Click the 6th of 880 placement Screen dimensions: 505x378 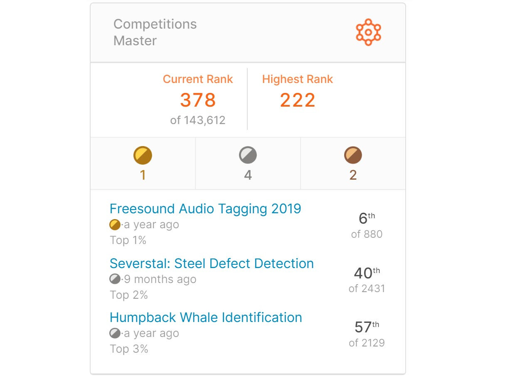(367, 225)
